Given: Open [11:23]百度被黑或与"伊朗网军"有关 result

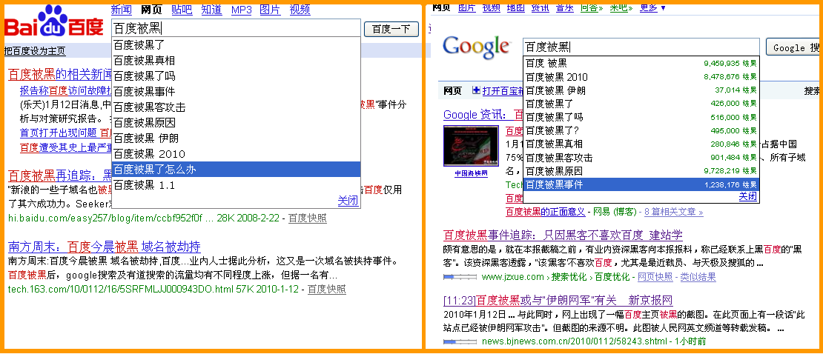Looking at the screenshot, I should coord(558,300).
